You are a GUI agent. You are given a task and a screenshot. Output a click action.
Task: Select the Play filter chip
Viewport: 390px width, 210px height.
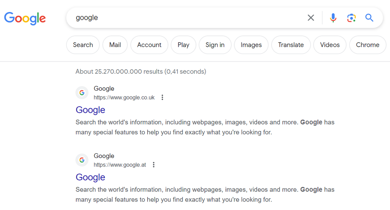183,45
